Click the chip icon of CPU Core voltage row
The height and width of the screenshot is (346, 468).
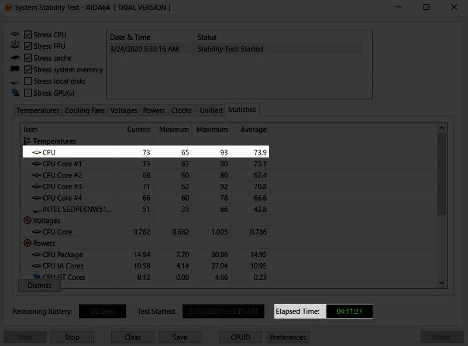coord(36,232)
